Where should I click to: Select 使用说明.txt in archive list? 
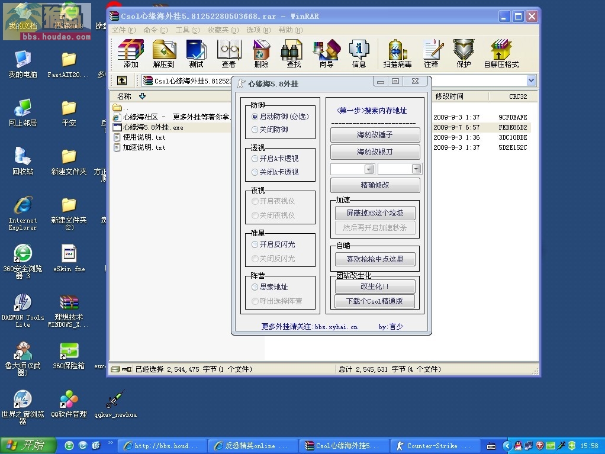(140, 137)
